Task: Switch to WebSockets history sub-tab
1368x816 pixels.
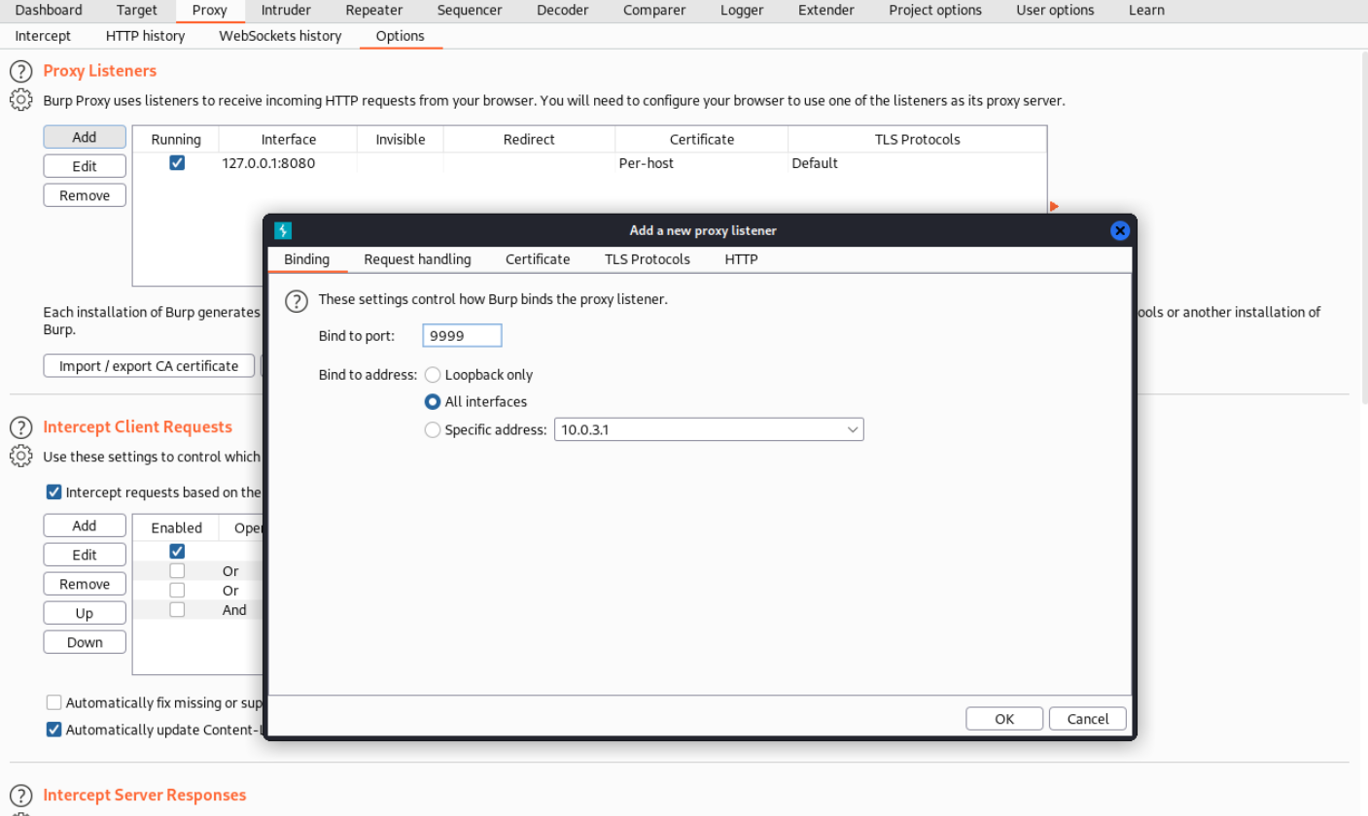Action: pyautogui.click(x=280, y=35)
